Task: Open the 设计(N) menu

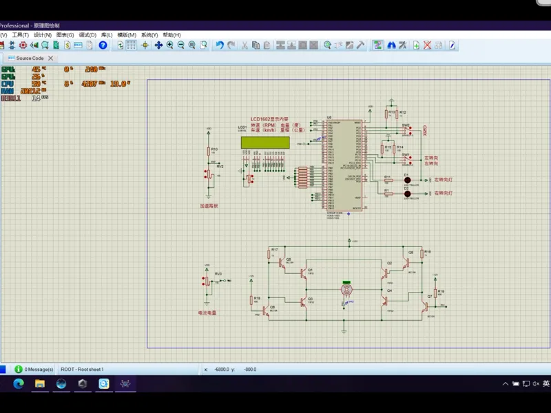Action: tap(43, 35)
